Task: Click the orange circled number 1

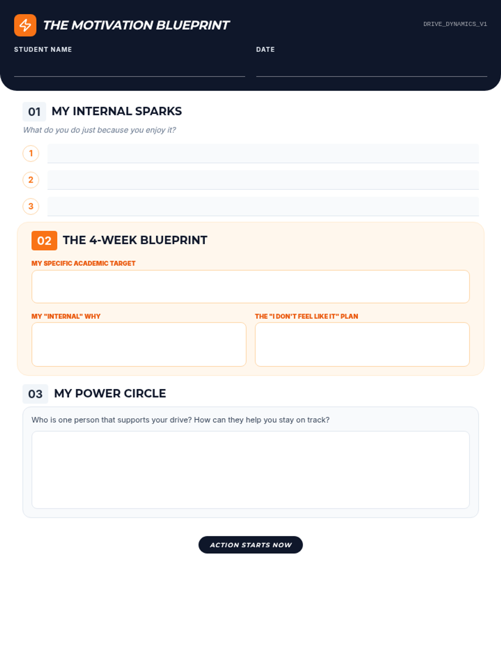Action: click(31, 153)
